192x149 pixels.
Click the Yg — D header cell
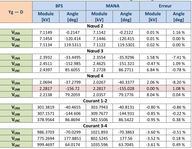tap(16, 12)
